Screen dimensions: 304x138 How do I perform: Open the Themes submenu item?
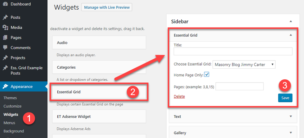click(10, 98)
